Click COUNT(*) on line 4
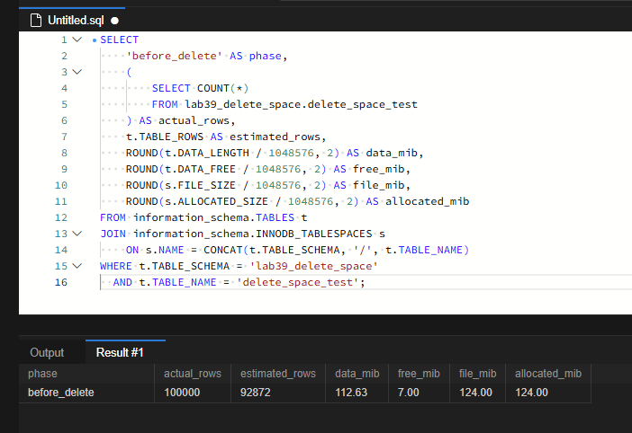 (223, 88)
